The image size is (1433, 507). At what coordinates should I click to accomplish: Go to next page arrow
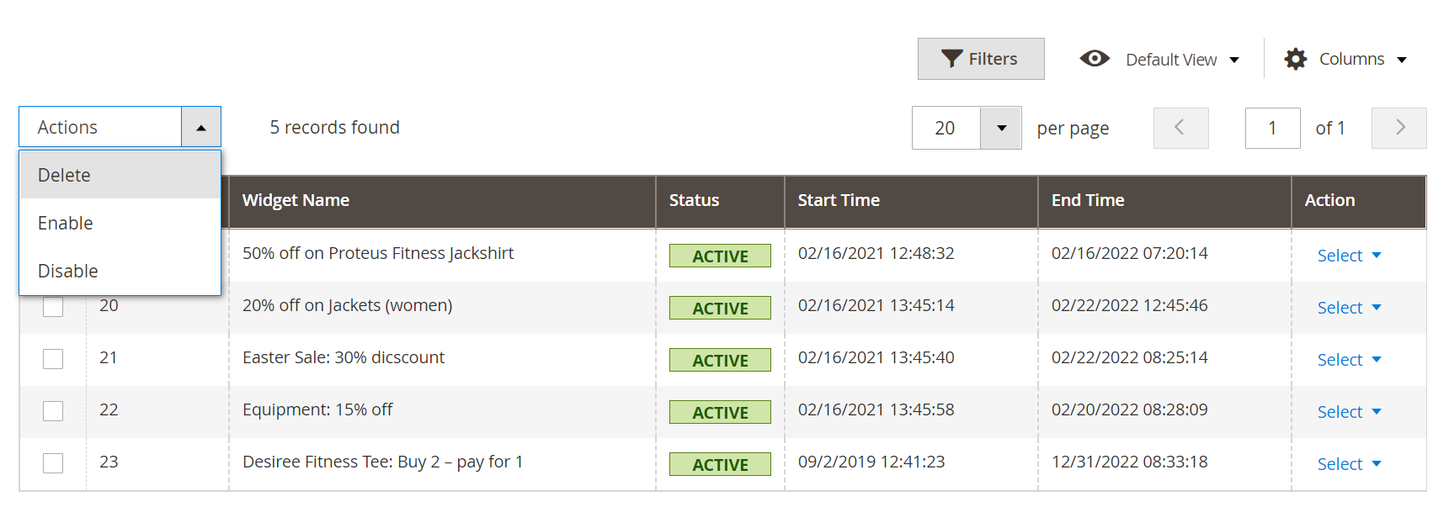click(1398, 128)
